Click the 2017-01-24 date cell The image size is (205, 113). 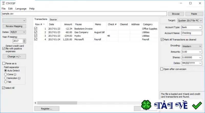[x=54, y=39]
